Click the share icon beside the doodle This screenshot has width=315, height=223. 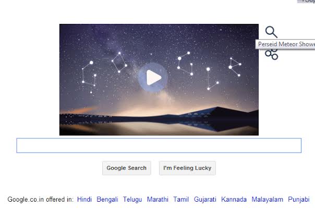click(272, 55)
